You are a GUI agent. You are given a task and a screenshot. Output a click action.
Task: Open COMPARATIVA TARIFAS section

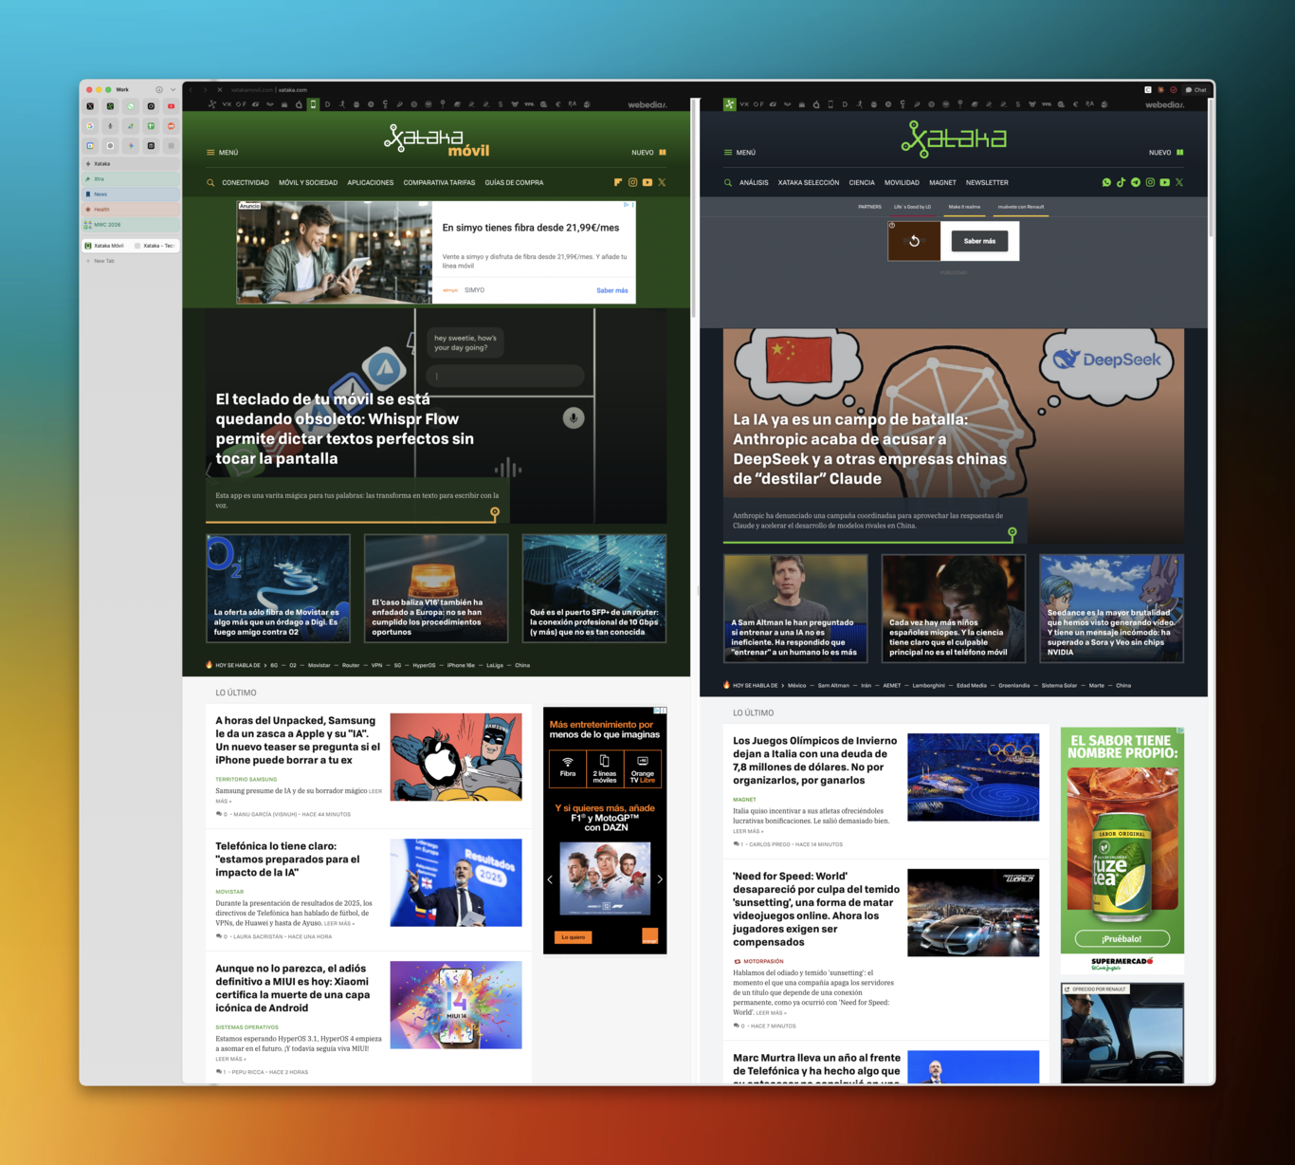tap(439, 182)
